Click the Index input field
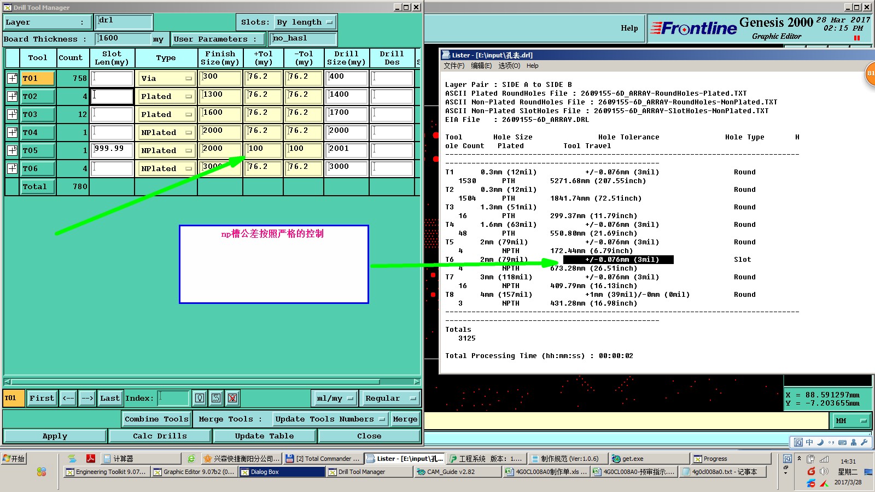The width and height of the screenshot is (875, 492). pyautogui.click(x=174, y=398)
